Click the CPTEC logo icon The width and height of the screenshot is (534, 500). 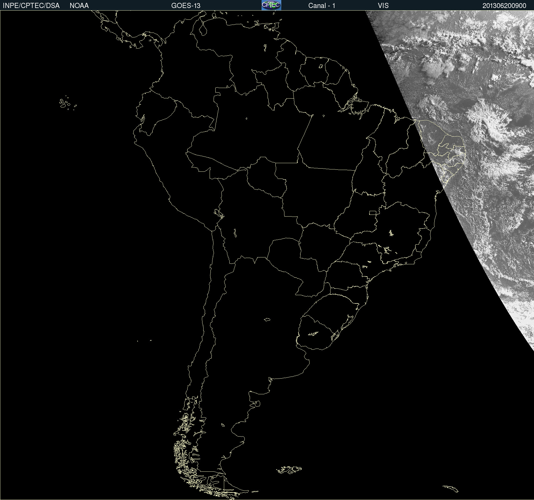point(271,5)
